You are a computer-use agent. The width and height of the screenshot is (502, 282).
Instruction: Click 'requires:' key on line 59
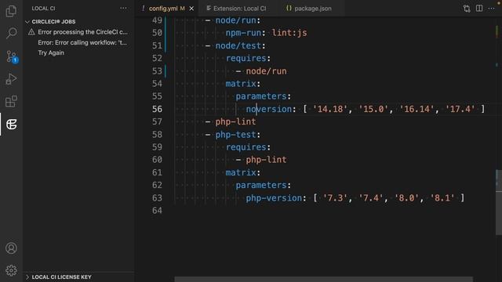coord(248,147)
